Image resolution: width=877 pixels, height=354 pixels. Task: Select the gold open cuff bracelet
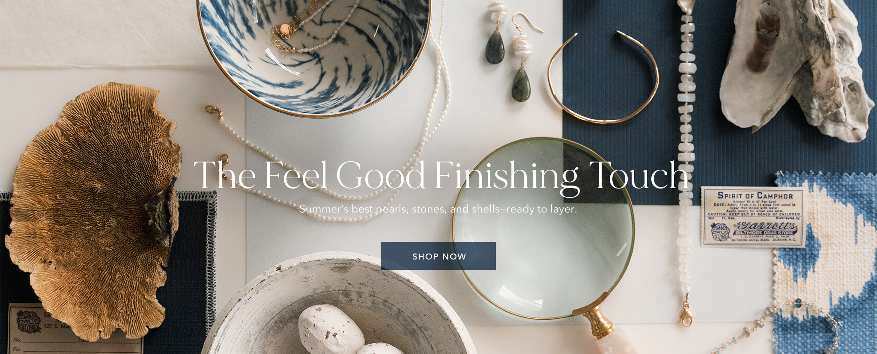tap(603, 77)
